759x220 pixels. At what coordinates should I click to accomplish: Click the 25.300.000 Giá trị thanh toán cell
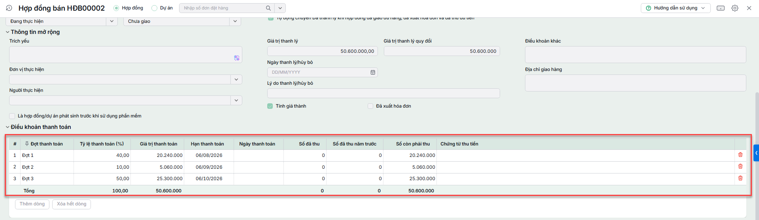157,179
